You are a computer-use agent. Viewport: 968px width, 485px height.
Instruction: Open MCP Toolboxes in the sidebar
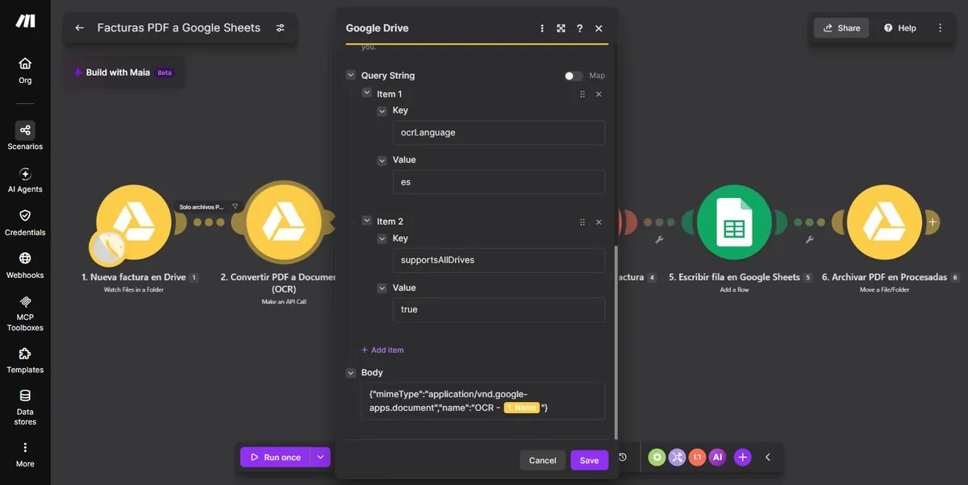coord(25,313)
